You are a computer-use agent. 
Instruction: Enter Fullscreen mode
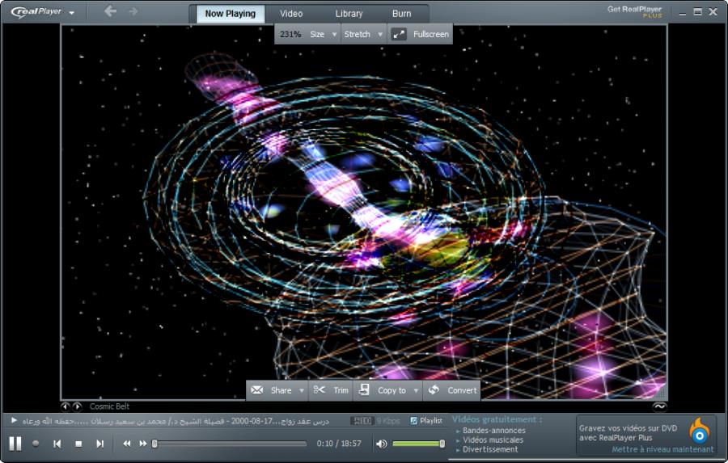pos(421,34)
